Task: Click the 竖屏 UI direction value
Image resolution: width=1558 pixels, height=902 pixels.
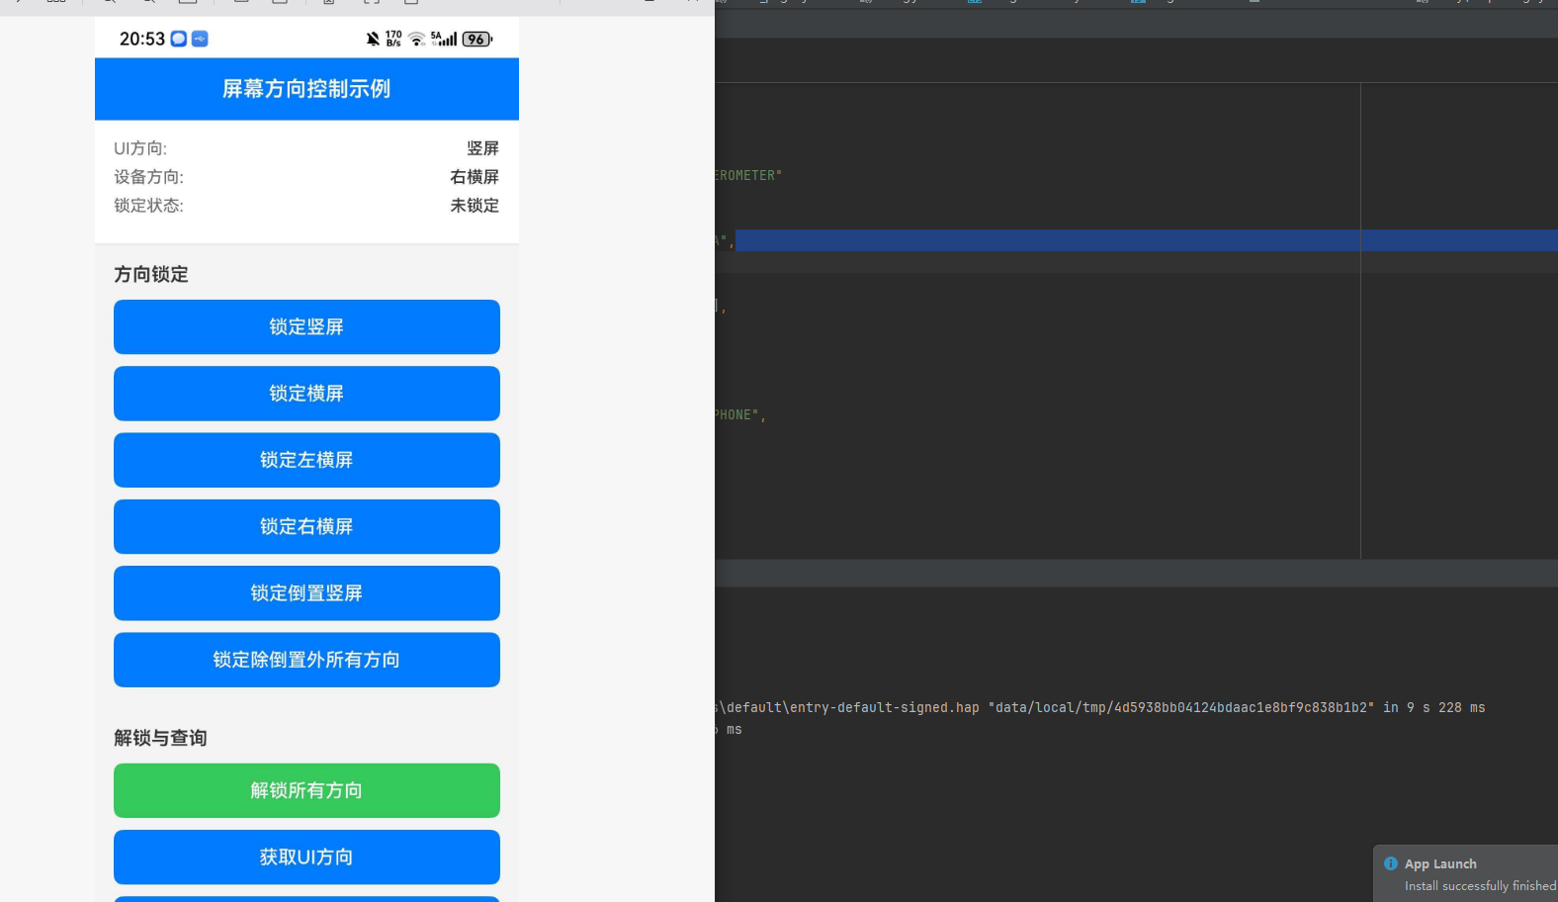Action: pos(483,148)
